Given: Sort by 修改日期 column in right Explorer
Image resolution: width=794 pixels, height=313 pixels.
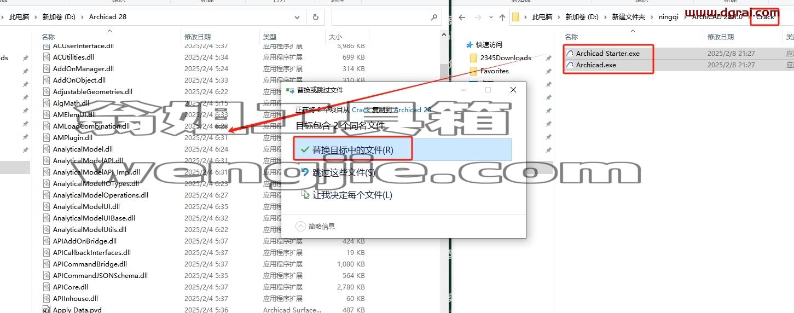Looking at the screenshot, I should point(721,37).
